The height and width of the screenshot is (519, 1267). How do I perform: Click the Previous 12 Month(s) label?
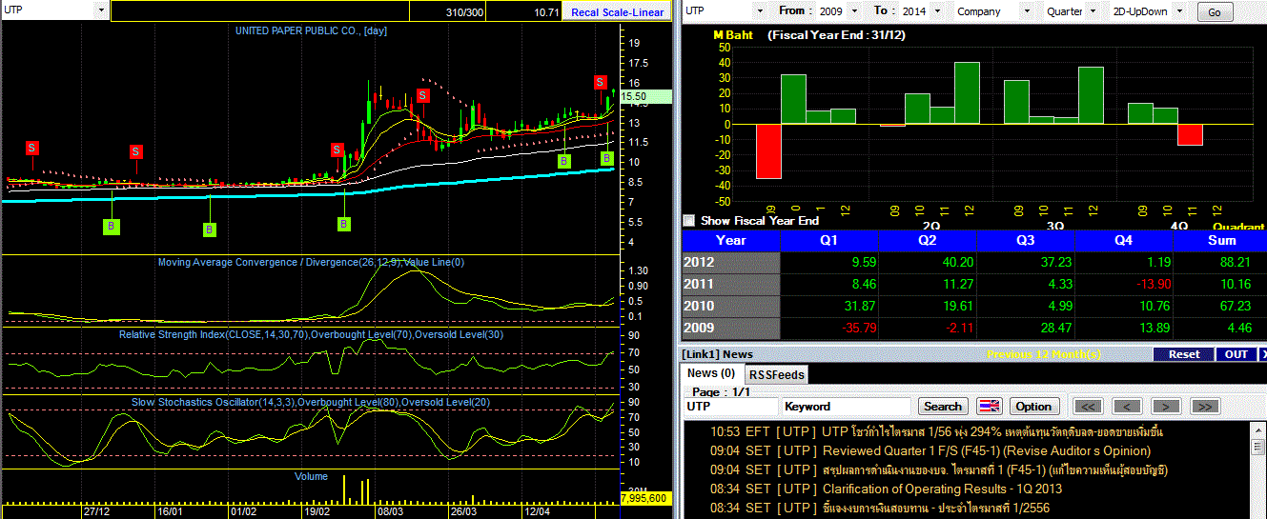[x=1044, y=354]
